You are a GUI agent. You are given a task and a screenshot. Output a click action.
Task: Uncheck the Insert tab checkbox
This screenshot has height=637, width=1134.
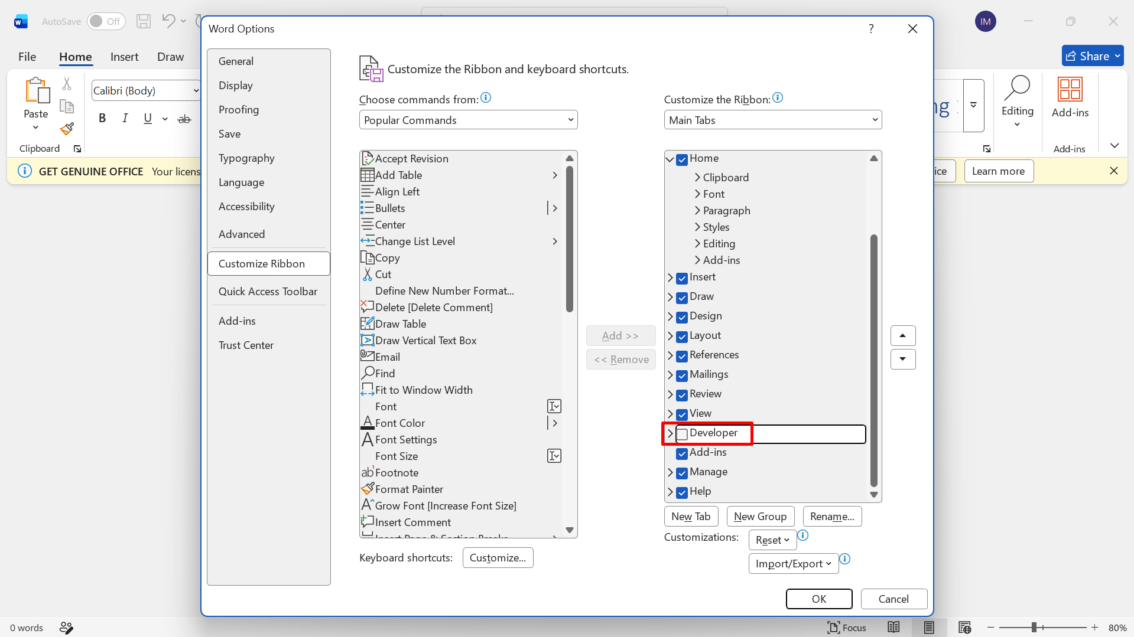[x=682, y=279]
